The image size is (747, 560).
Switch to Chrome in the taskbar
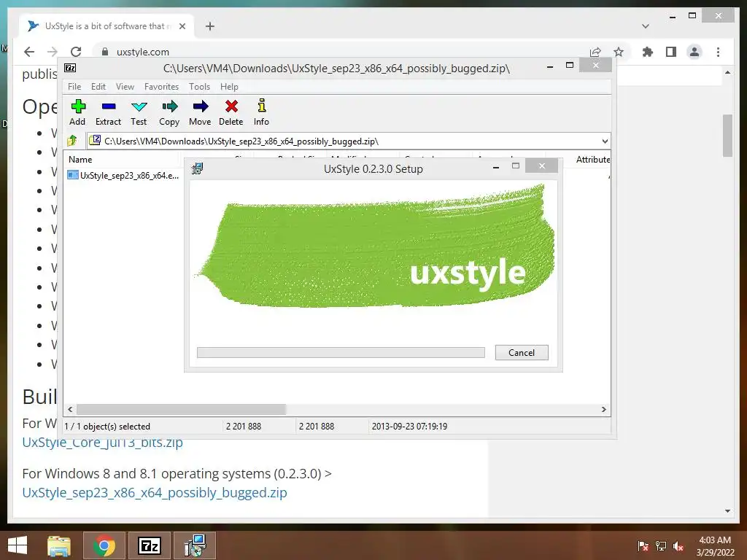tap(104, 545)
